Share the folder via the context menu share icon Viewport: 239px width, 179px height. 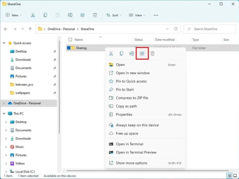(x=142, y=54)
